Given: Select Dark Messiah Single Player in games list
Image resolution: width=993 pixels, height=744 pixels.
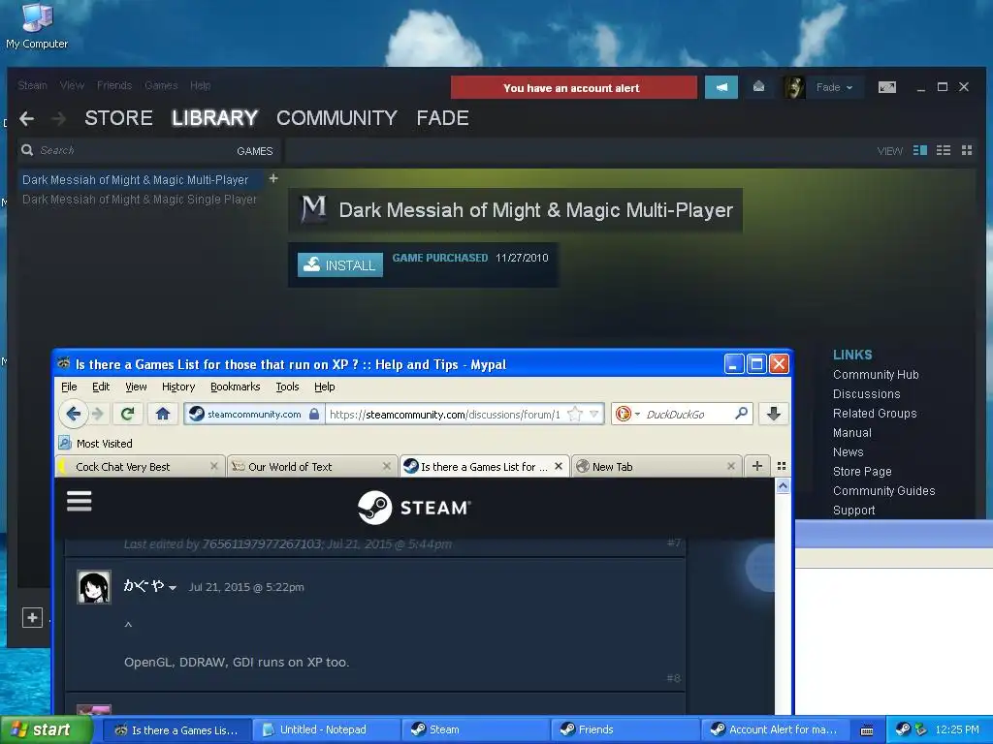Looking at the screenshot, I should (140, 200).
